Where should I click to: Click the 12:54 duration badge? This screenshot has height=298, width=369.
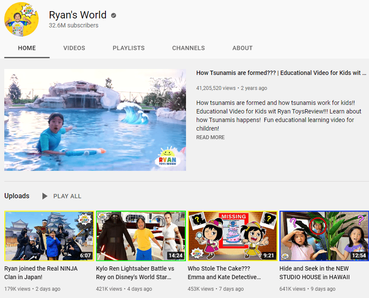click(x=359, y=256)
